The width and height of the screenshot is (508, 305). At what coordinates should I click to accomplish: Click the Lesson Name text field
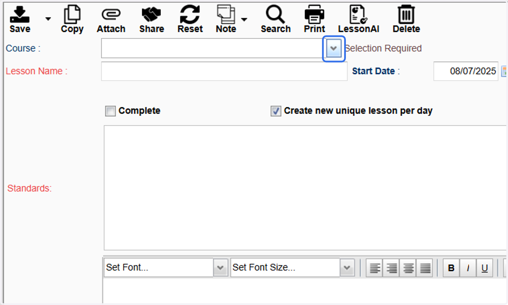click(224, 71)
